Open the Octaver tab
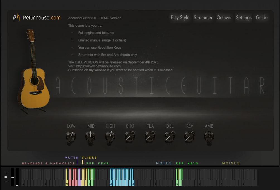 pos(224,18)
